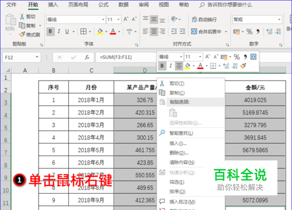Image resolution: width=292 pixels, height=210 pixels.
Task: Open the ribbon font size 11 dropdown
Action: [119, 19]
